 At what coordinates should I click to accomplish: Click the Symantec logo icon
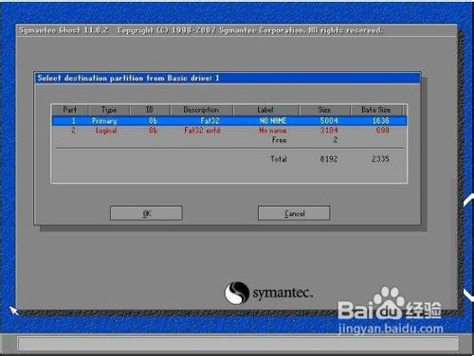coord(237,293)
